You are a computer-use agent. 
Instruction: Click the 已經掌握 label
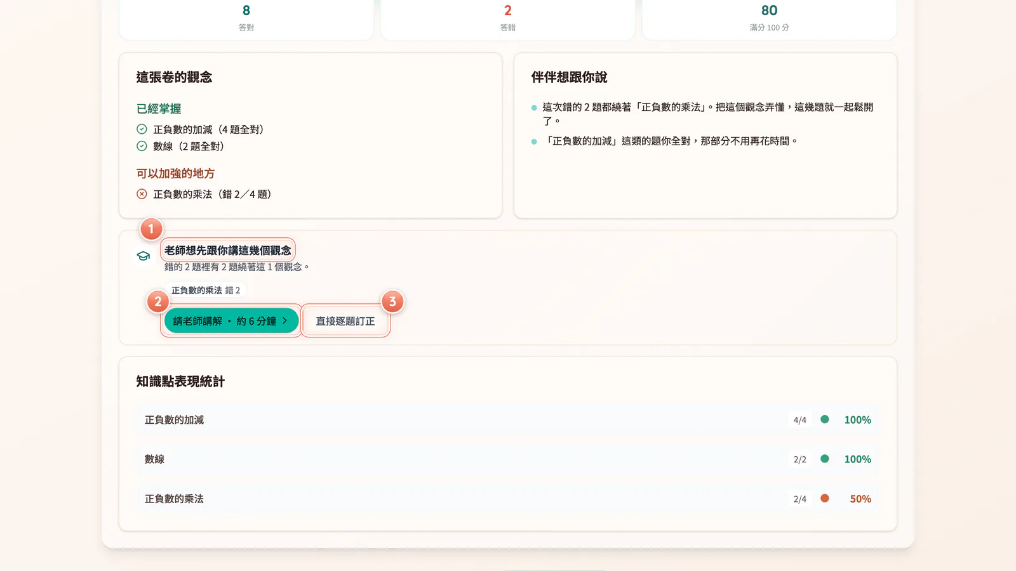point(159,109)
